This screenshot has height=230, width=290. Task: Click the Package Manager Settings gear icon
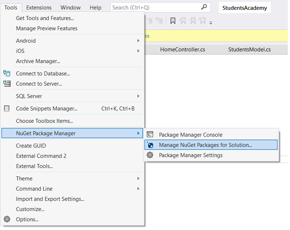tap(150, 155)
